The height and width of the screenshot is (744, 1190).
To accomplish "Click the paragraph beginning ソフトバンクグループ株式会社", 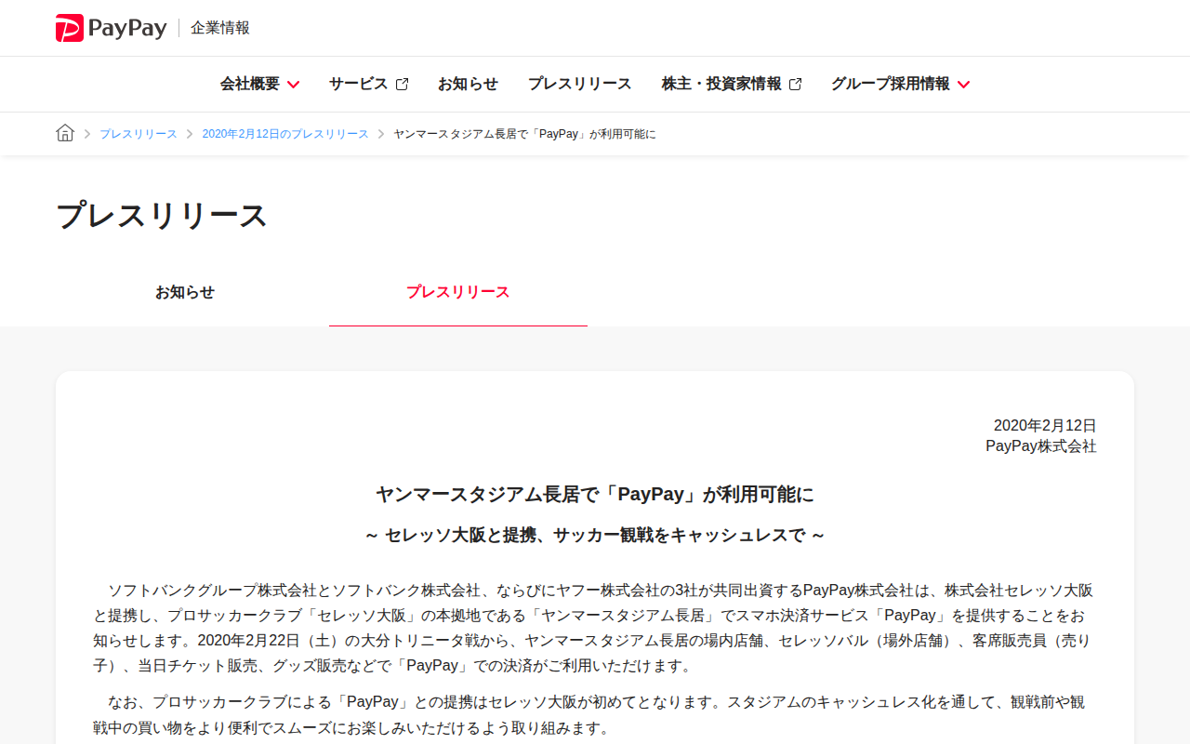I will point(595,628).
